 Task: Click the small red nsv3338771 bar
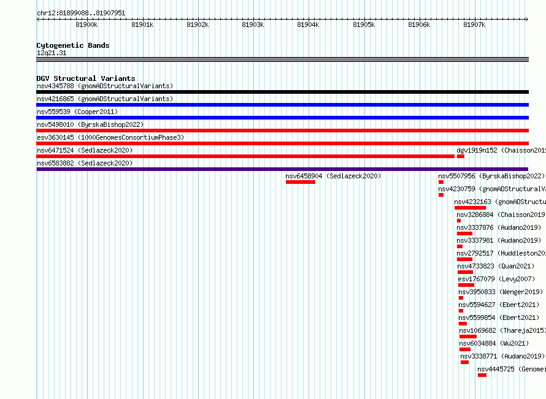click(464, 362)
